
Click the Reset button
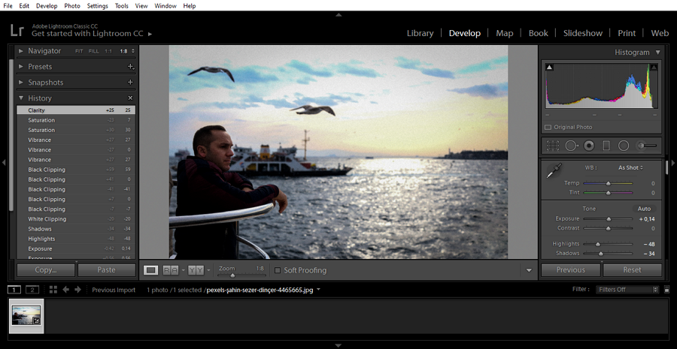coord(632,269)
